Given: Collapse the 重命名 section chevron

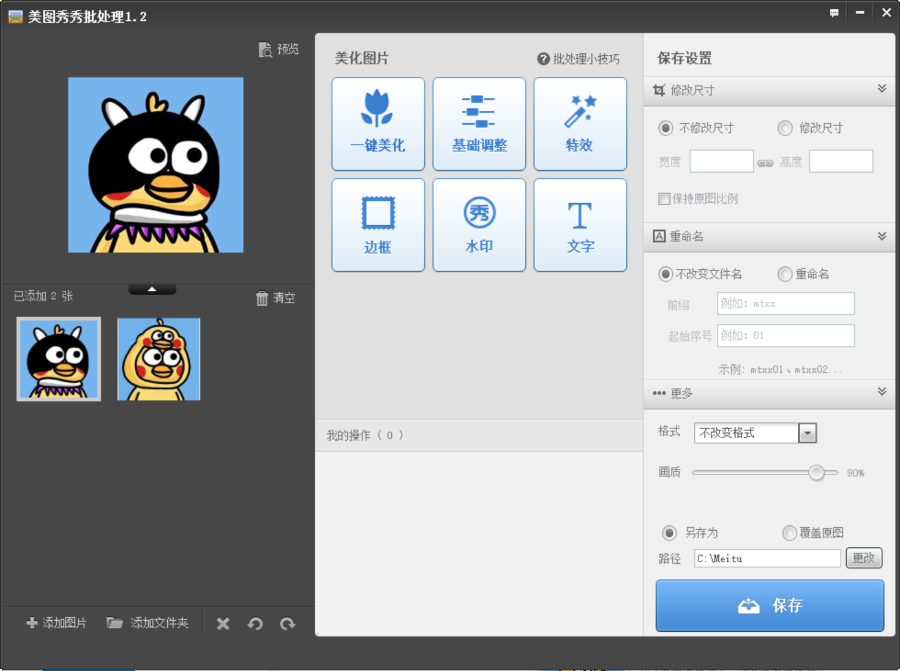Looking at the screenshot, I should (x=882, y=236).
